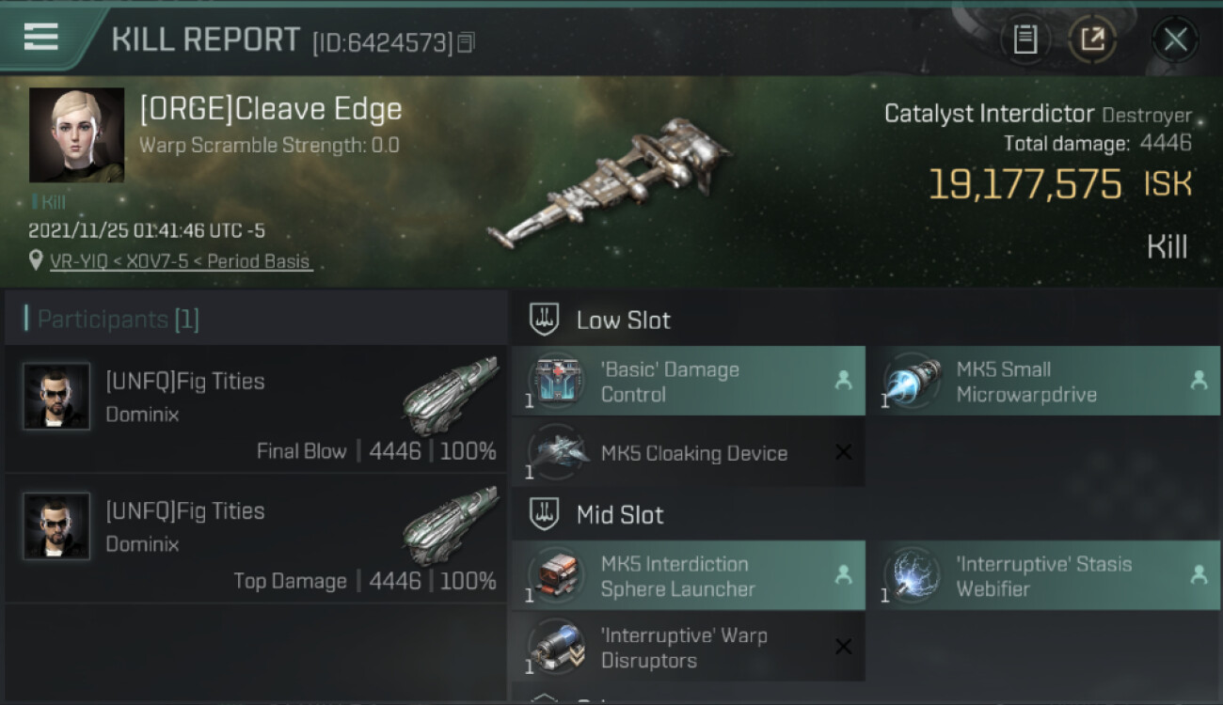The height and width of the screenshot is (705, 1223).
Task: Click the MK5 Small Microwarpdrive icon
Action: tap(911, 381)
